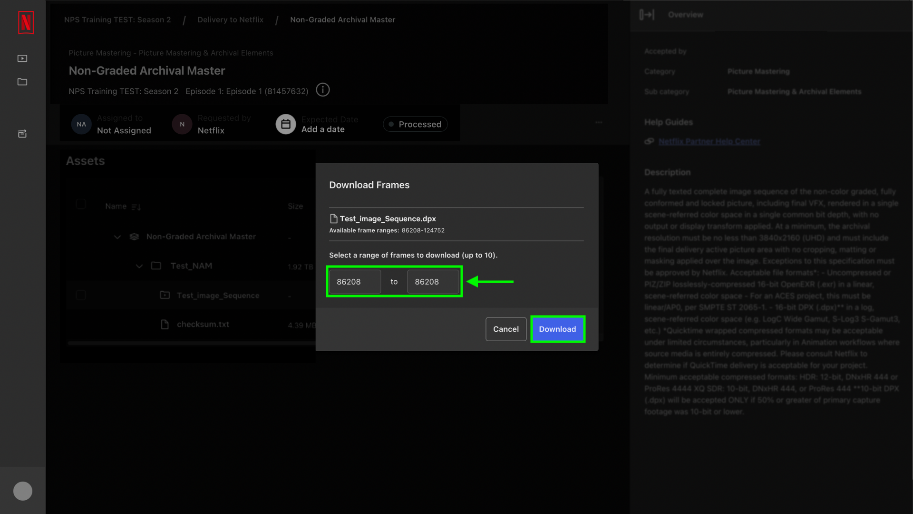The width and height of the screenshot is (913, 514).
Task: Select the checksum.txt file name
Action: click(x=203, y=324)
